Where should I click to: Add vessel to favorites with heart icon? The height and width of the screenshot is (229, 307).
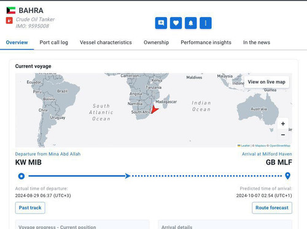(176, 23)
